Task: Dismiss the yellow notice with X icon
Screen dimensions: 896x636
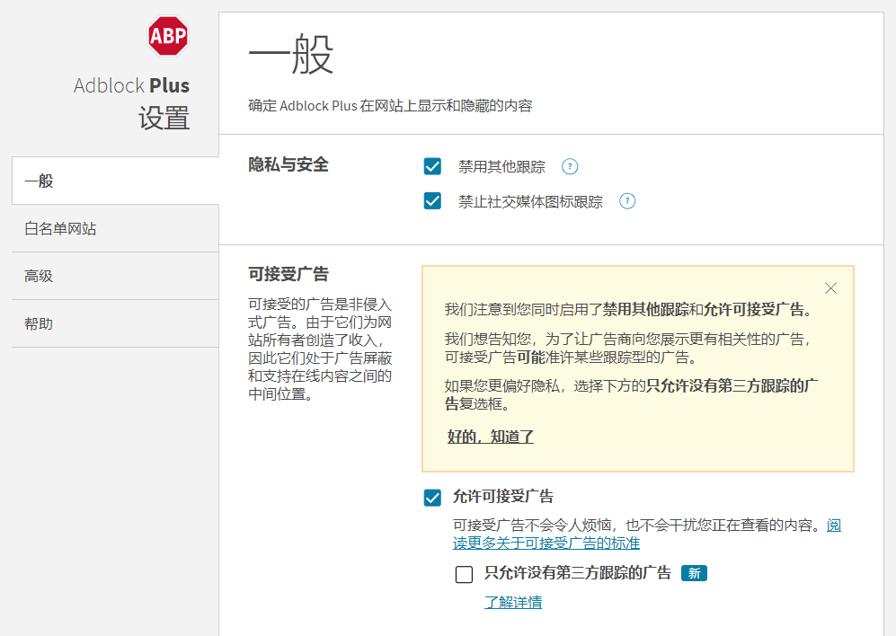Action: click(831, 288)
